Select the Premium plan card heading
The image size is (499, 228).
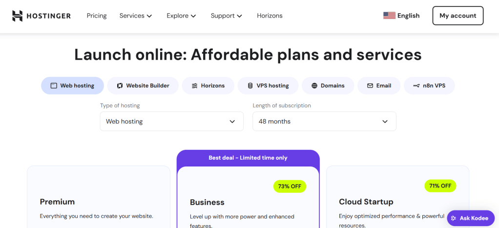pos(57,202)
